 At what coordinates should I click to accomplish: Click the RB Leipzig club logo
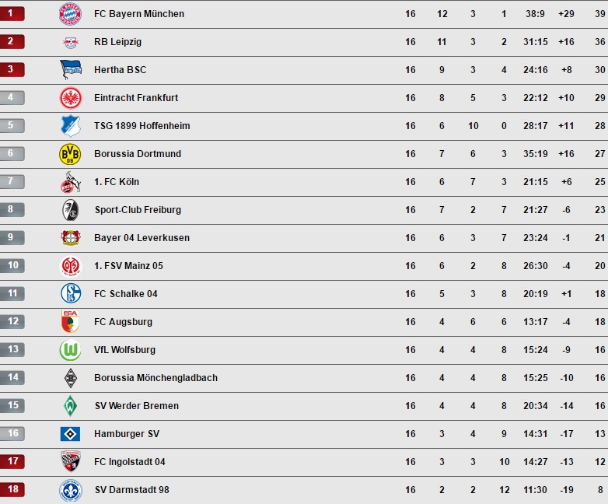[70, 42]
